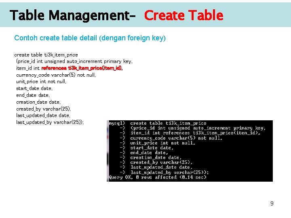Viewport: 291px width, 218px height.
Task: Click terminal line 'item_id int references ti3k_item_price(item_id),'
Action: pos(195,133)
